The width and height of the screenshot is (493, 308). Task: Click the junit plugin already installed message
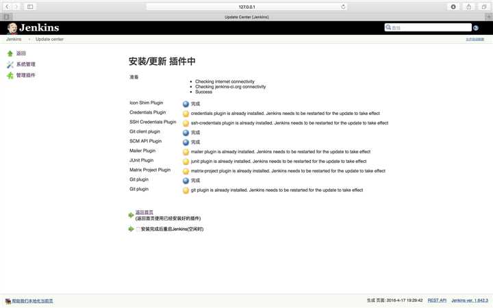click(279, 162)
